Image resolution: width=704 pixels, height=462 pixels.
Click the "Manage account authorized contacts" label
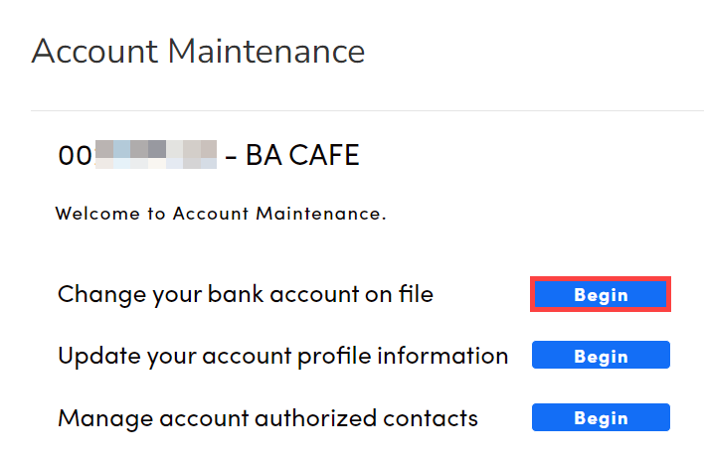coord(267,417)
